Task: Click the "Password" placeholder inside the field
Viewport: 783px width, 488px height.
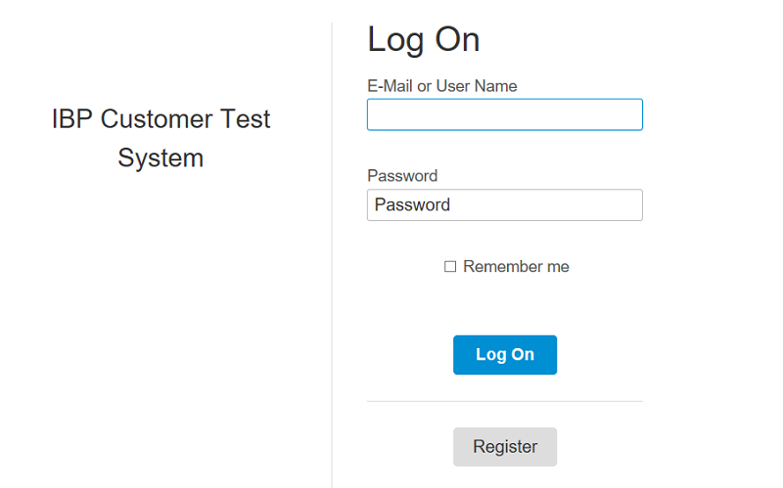Action: click(x=412, y=205)
